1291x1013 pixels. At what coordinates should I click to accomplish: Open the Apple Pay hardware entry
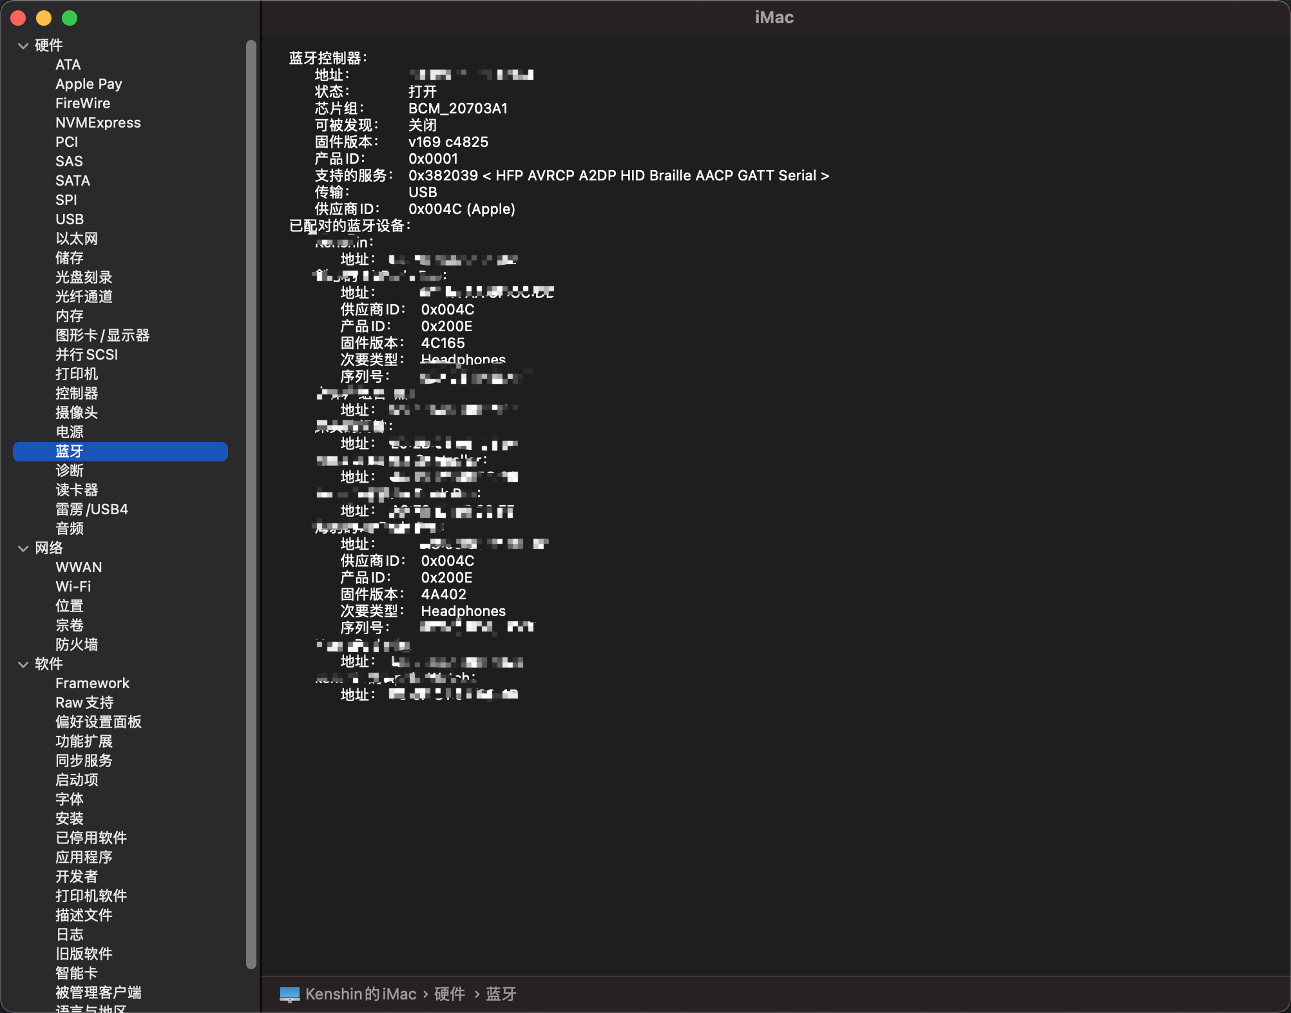(x=88, y=84)
